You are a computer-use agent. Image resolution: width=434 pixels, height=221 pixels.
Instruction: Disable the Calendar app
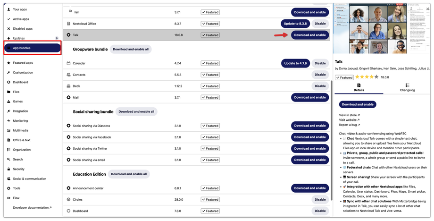(x=320, y=63)
